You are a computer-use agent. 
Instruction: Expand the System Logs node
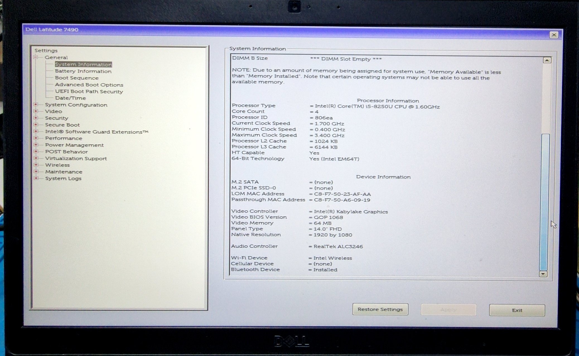pos(36,178)
